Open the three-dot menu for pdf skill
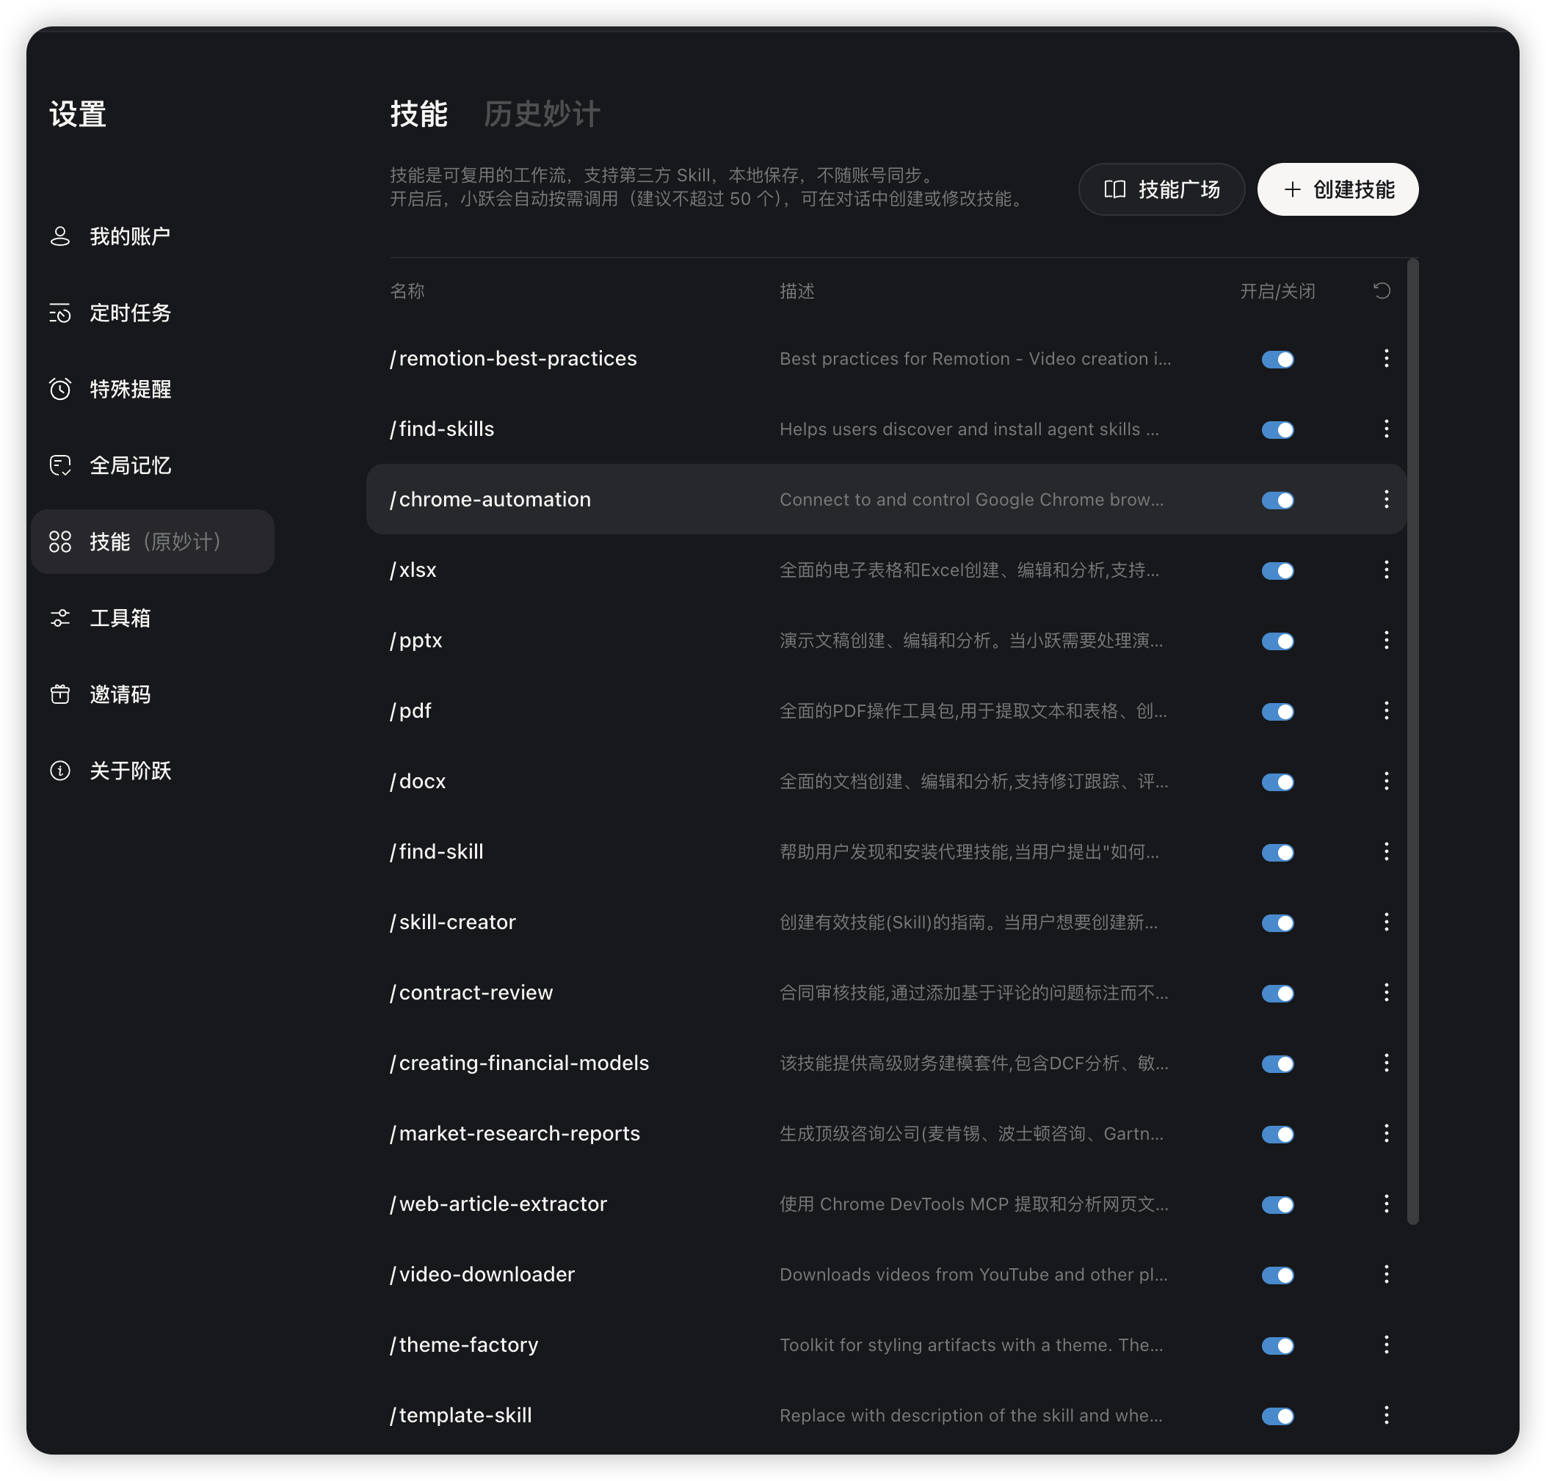Image resolution: width=1546 pixels, height=1481 pixels. pos(1386,710)
